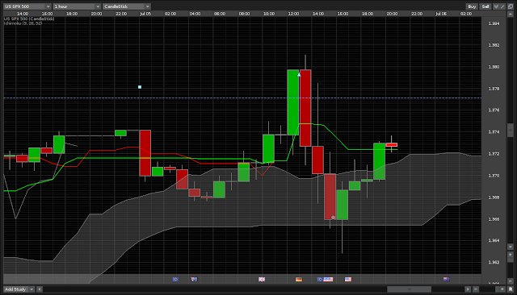
Task: Click the dashed blue horizontal price line
Action: pyautogui.click(x=242, y=98)
